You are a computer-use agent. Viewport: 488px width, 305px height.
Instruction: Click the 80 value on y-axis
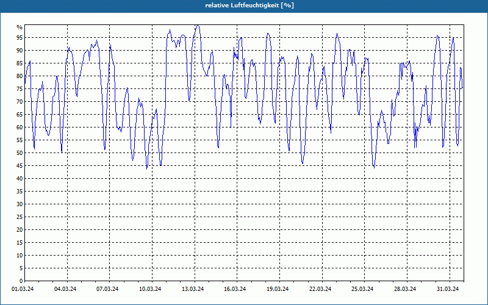(x=20, y=76)
